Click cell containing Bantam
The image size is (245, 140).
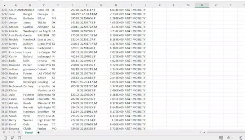click(x=44, y=125)
